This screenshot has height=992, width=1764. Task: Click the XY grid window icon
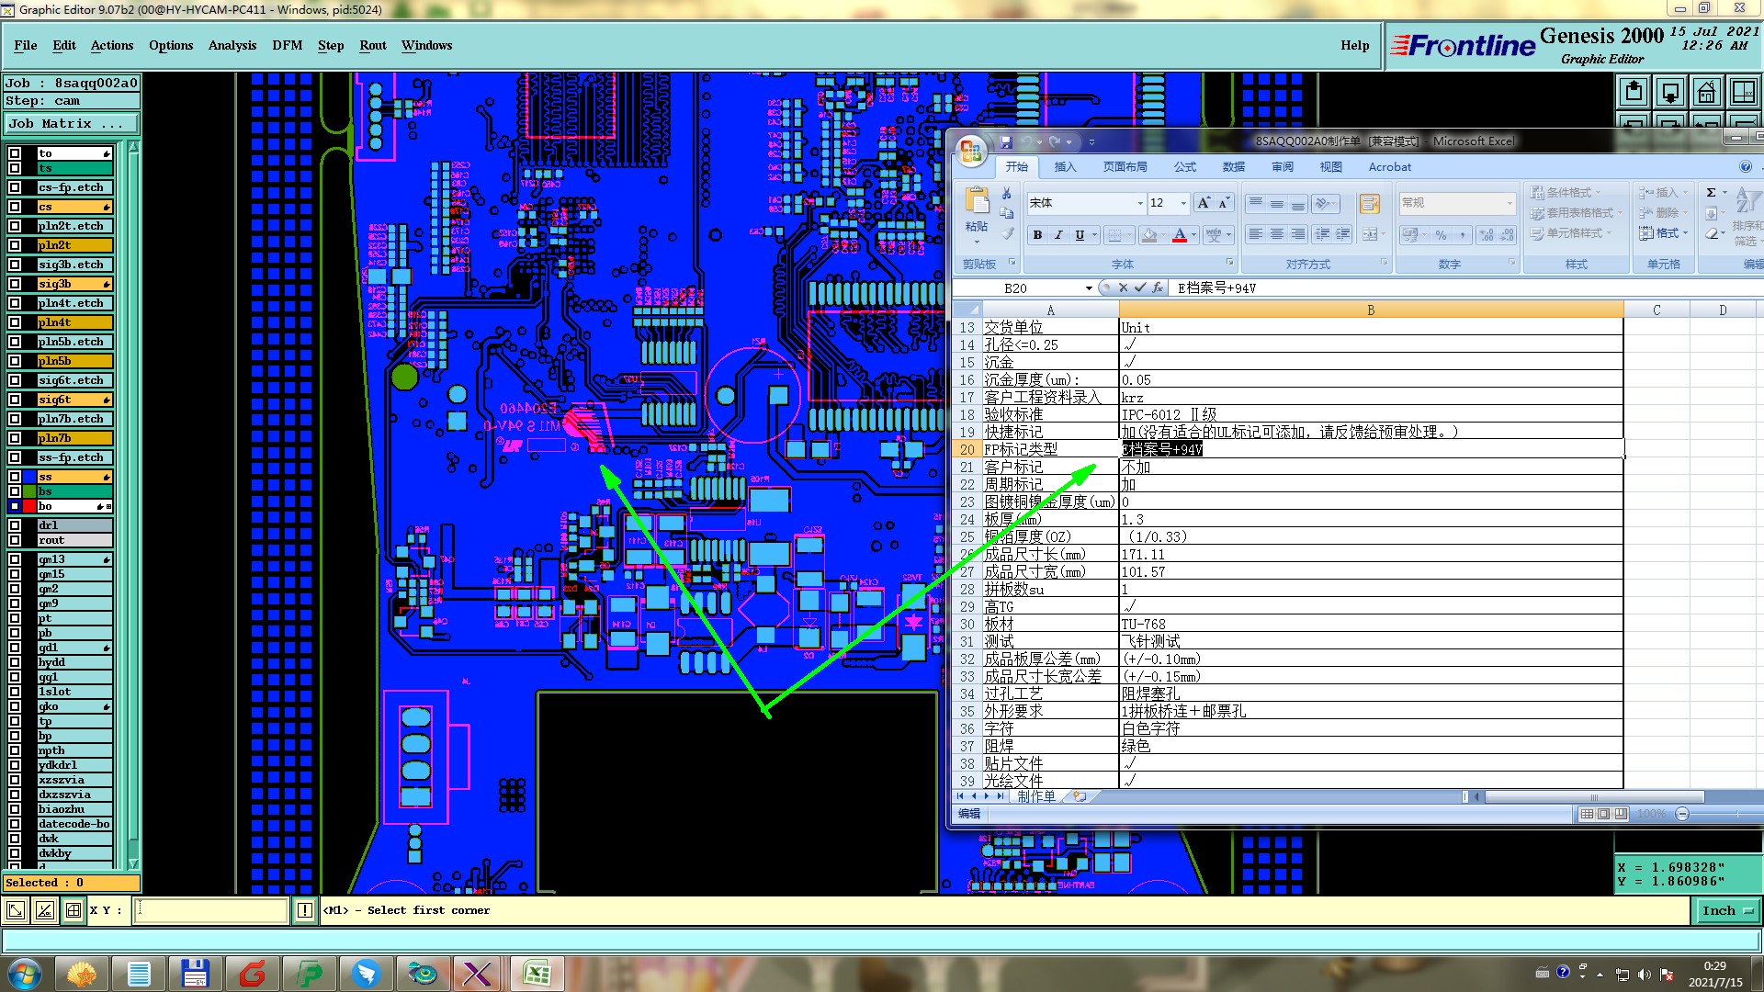(x=1743, y=92)
